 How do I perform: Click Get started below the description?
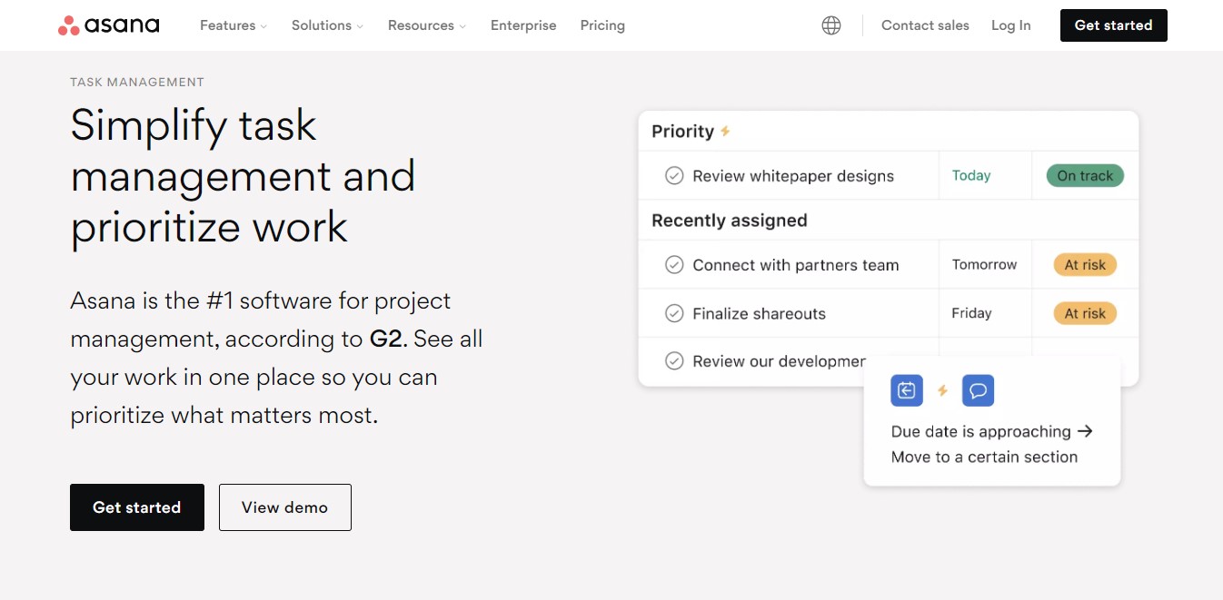137,507
